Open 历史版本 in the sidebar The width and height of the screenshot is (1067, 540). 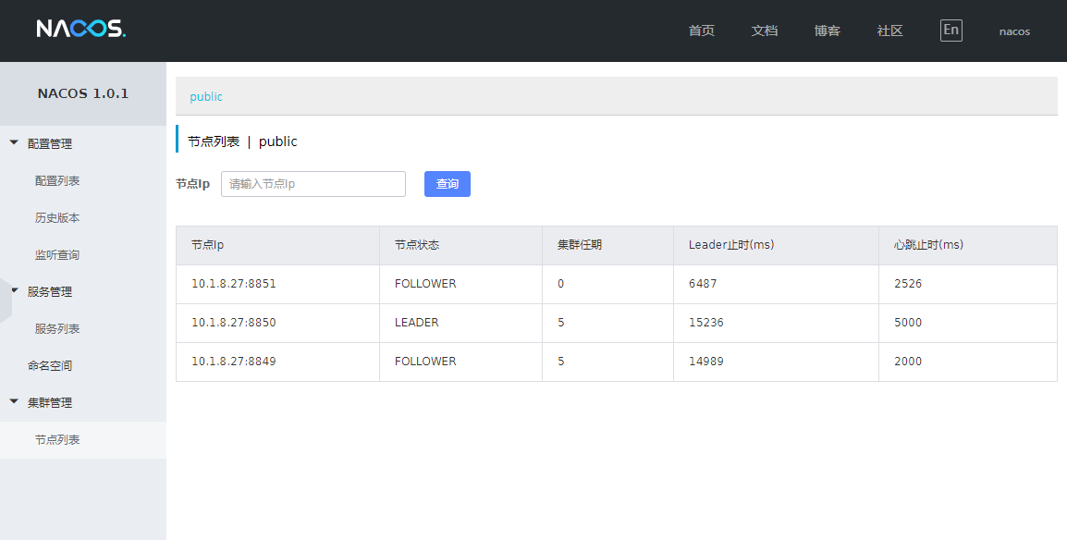tap(57, 217)
